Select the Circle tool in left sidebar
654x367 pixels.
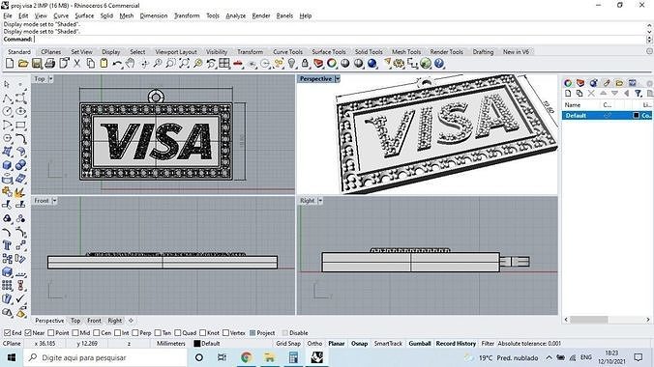[x=7, y=111]
